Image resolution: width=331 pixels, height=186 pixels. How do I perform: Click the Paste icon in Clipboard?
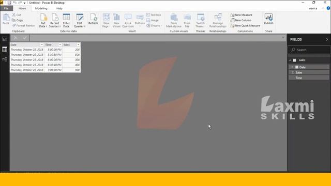pos(6,20)
